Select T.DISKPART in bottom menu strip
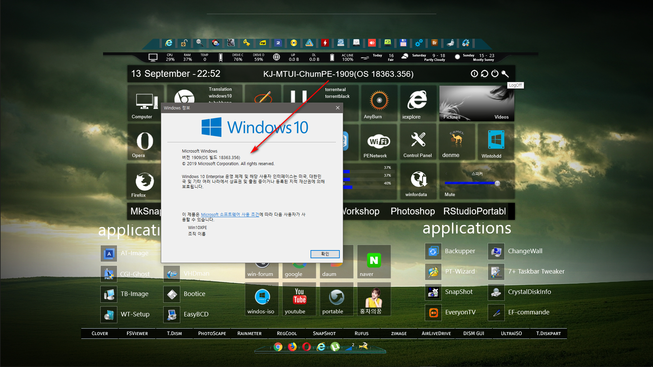The width and height of the screenshot is (653, 367). tap(548, 333)
